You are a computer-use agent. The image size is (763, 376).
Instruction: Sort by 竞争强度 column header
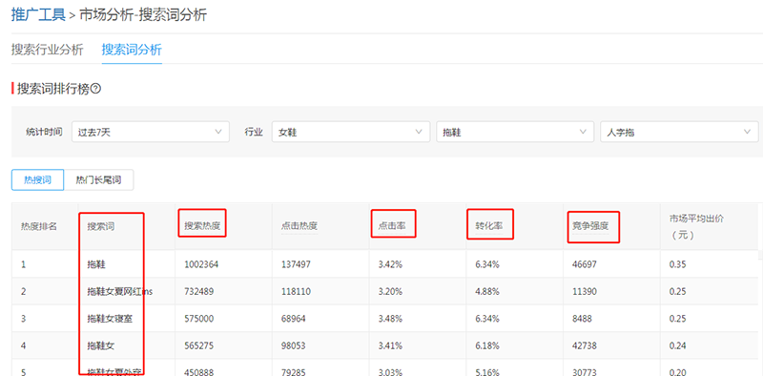(590, 226)
